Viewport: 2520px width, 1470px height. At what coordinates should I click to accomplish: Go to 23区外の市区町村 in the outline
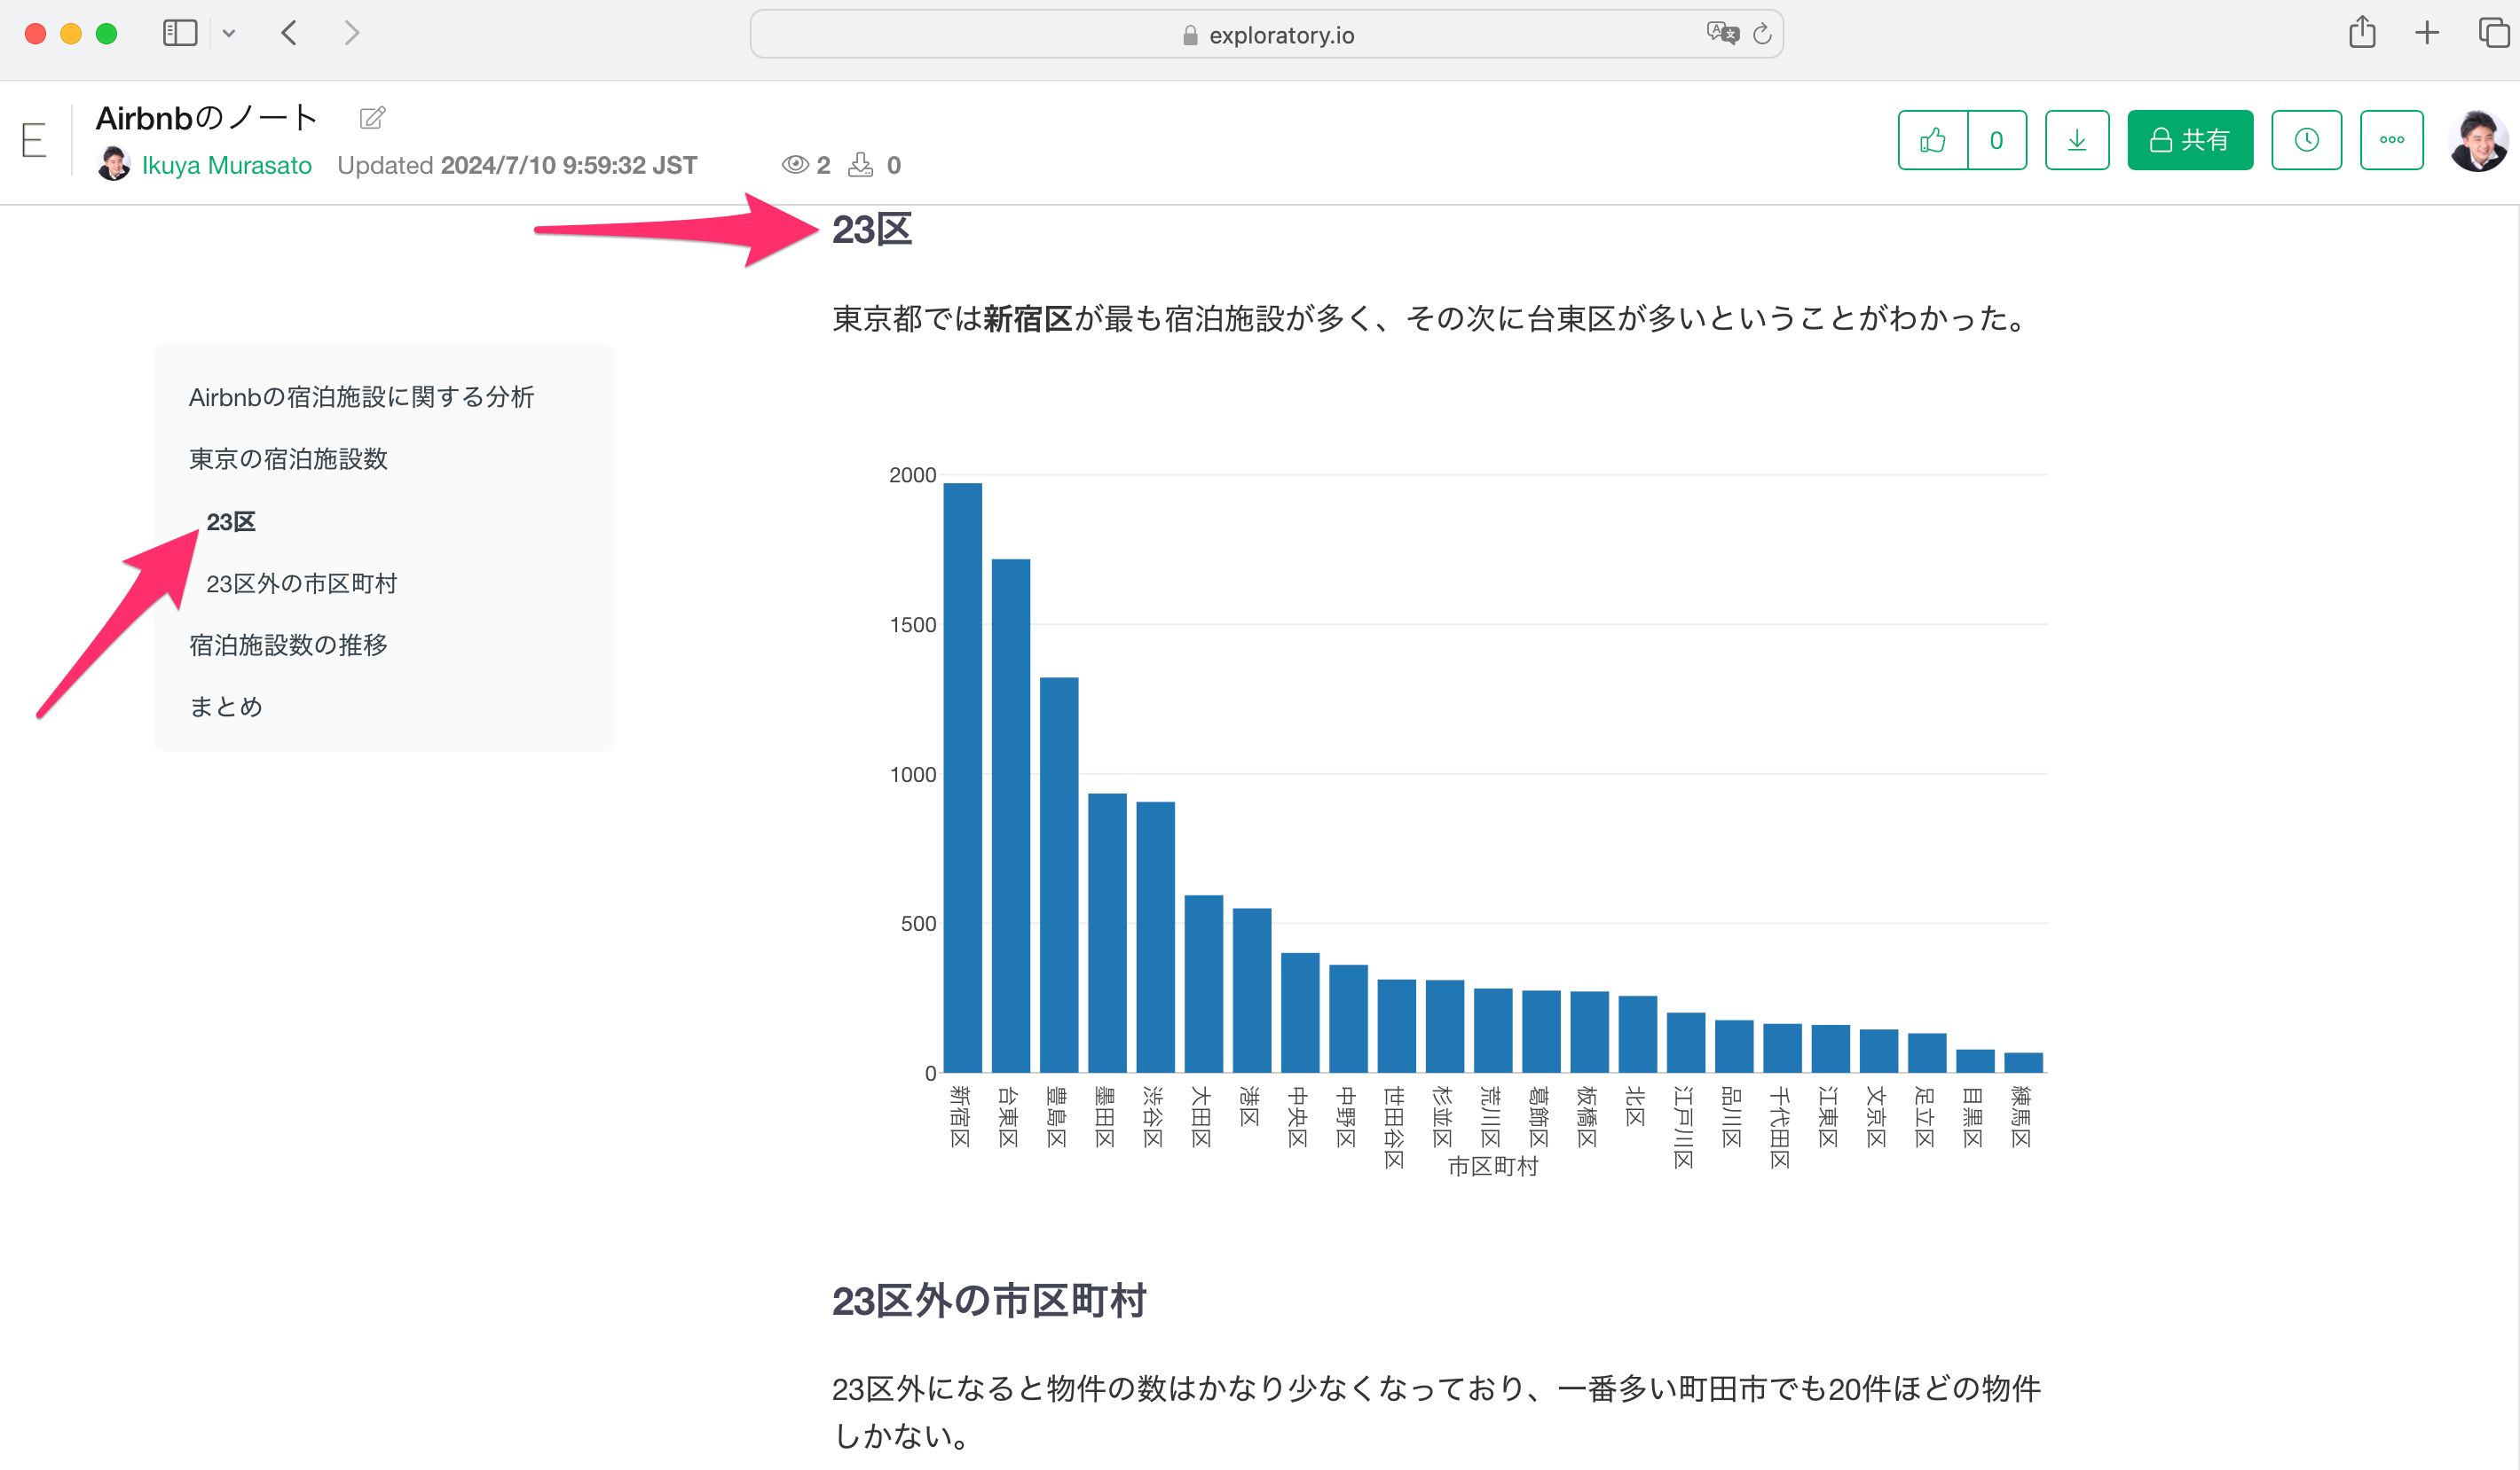pyautogui.click(x=301, y=583)
